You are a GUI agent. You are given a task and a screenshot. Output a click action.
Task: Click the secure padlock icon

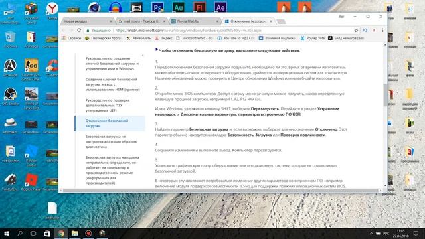(x=88, y=31)
